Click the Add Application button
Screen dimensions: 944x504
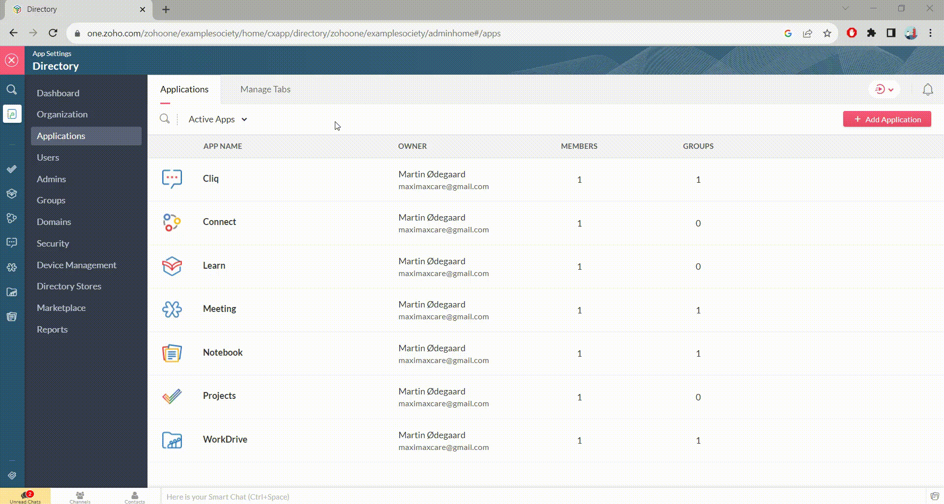[886, 119]
